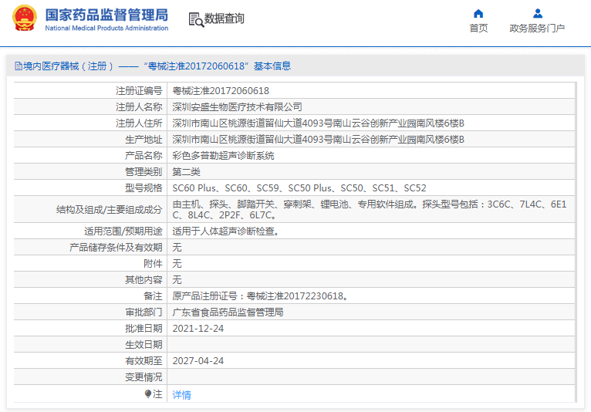Click the 有效期至 row label

(144, 361)
